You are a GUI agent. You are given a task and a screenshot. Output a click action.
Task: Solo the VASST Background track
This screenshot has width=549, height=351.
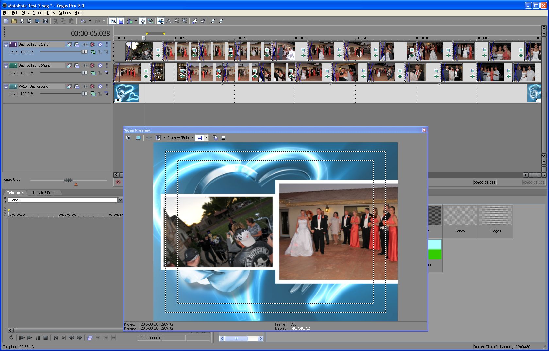107,86
